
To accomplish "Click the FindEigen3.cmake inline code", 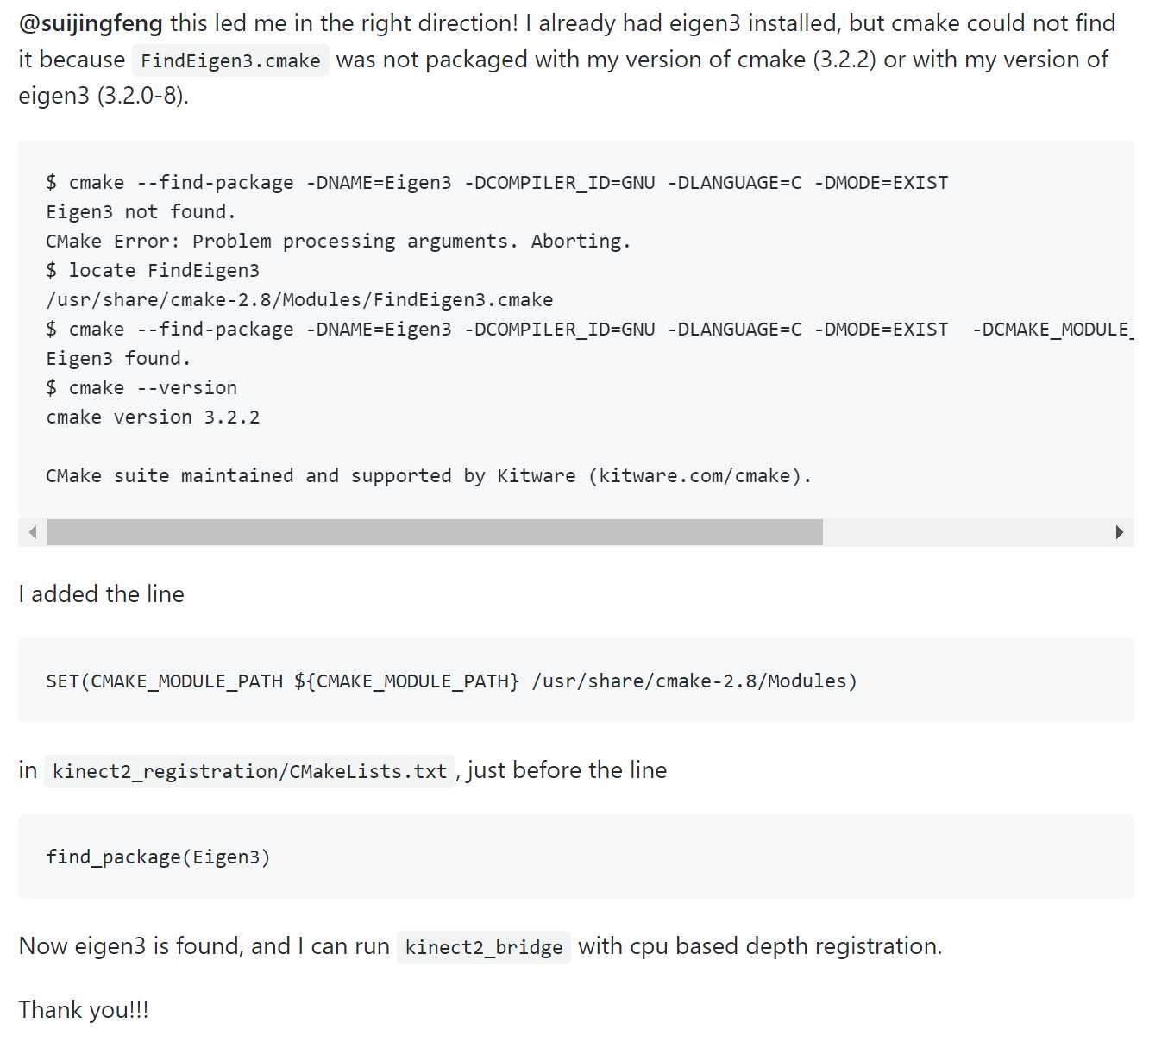I will 230,60.
